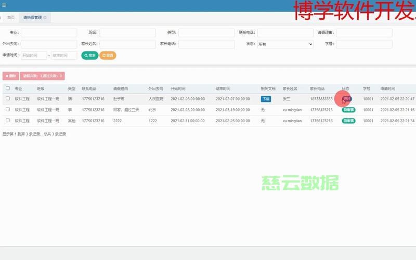
Task: Switch to the 首页 tab
Action: [x=11, y=18]
